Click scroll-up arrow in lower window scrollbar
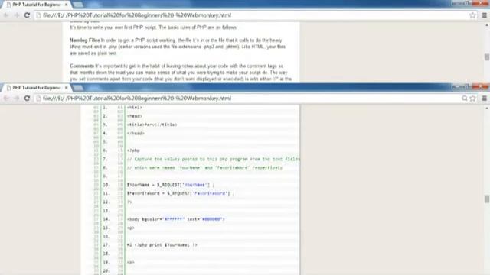The height and width of the screenshot is (275, 490). point(487,108)
